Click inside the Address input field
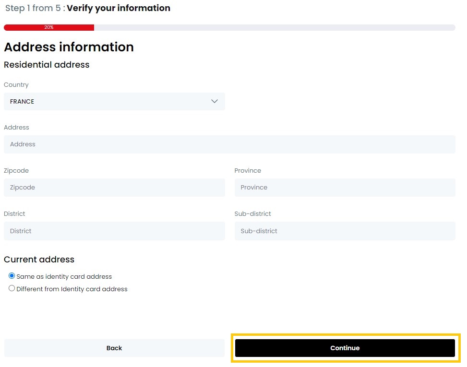Screen dimensions: 467x367 click(230, 144)
